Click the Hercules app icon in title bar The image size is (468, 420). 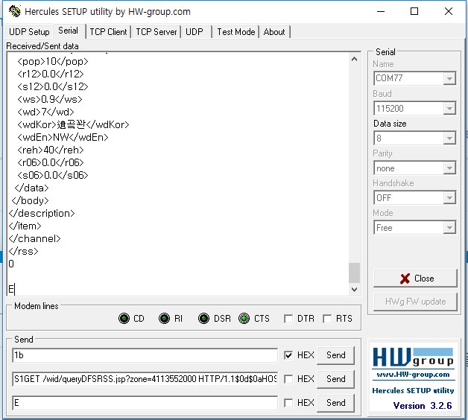point(15,11)
